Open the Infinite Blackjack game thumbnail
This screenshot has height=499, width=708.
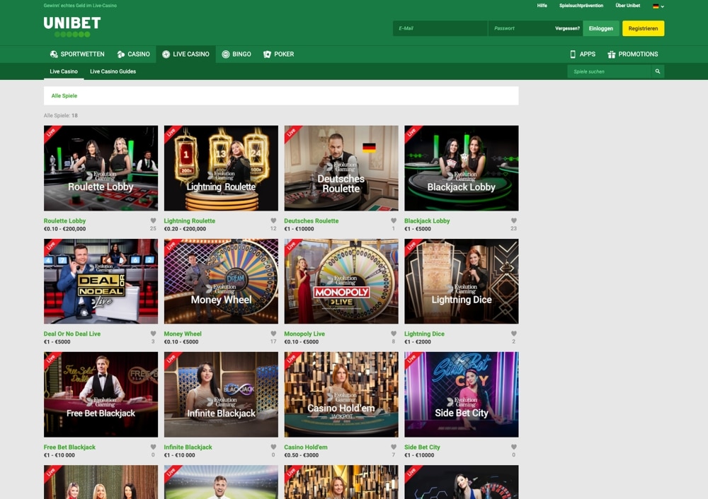(221, 394)
